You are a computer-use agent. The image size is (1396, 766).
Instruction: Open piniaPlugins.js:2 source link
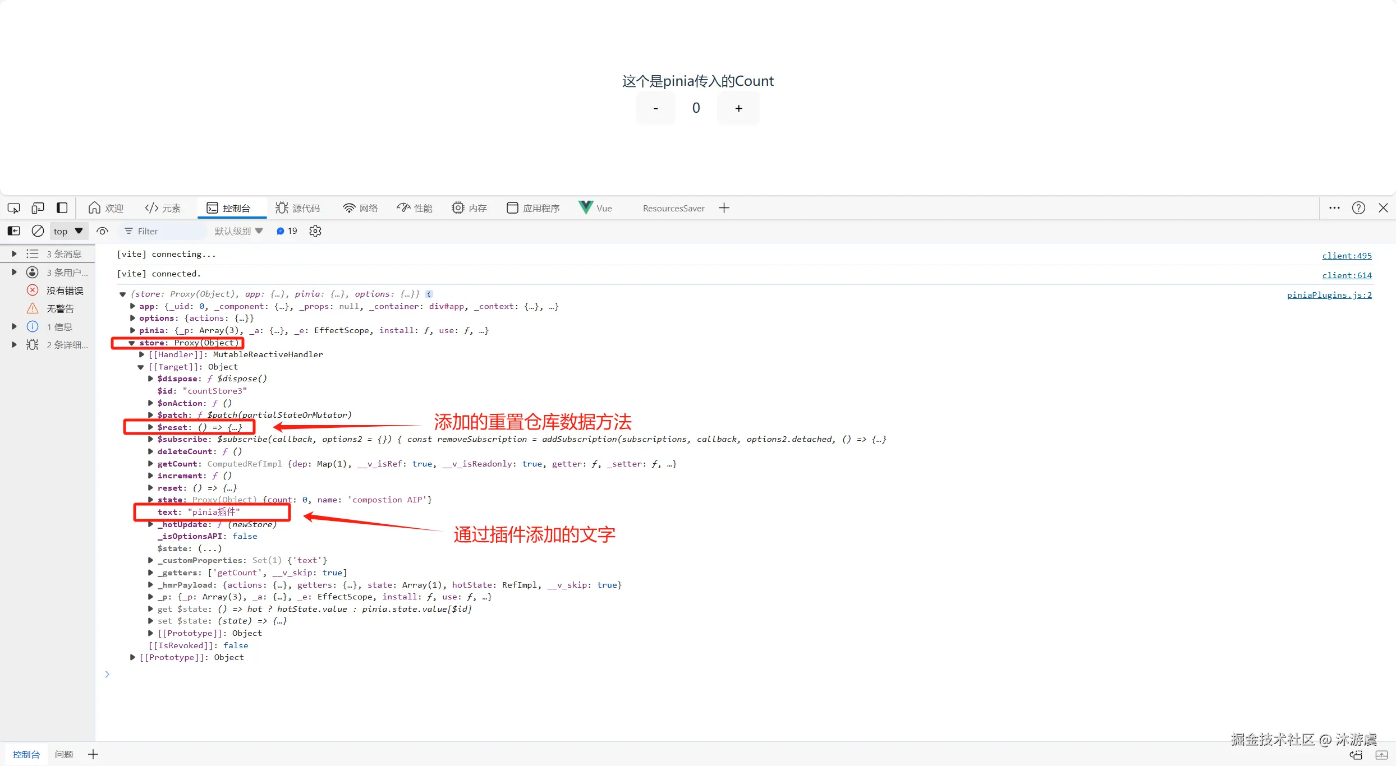tap(1329, 295)
